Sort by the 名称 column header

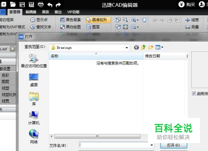(96, 56)
